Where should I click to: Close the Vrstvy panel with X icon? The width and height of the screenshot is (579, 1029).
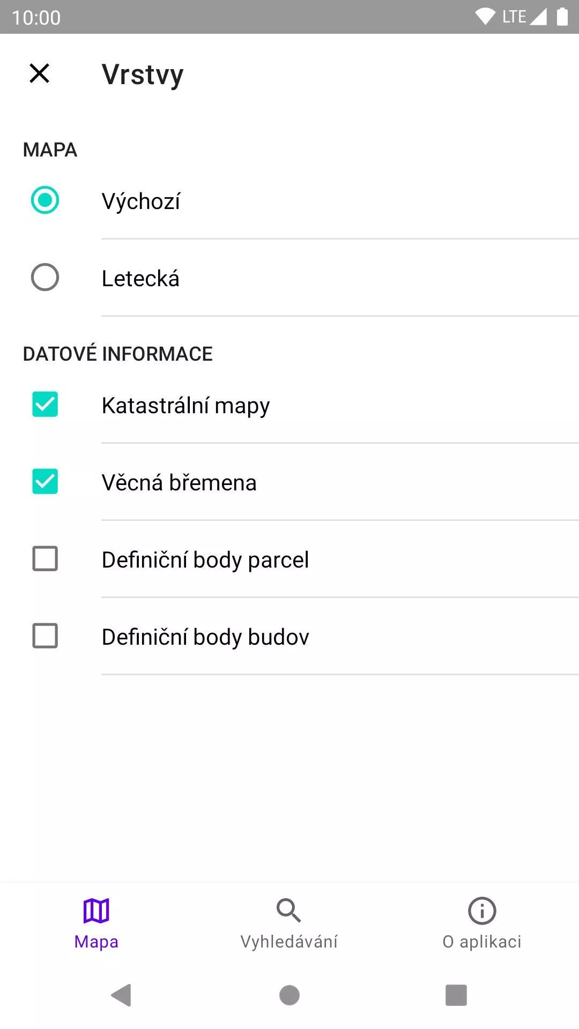coord(39,73)
